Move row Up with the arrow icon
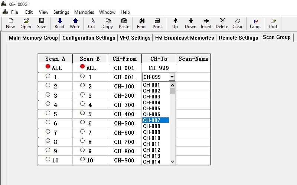The image size is (297, 185). [175, 23]
